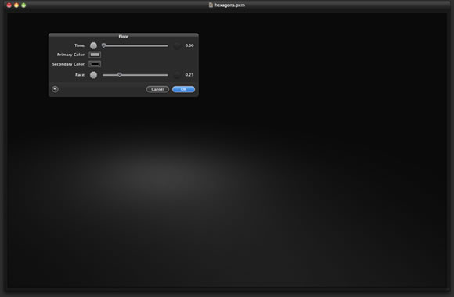
Task: Click the Pace value 0.25
Action: click(189, 75)
